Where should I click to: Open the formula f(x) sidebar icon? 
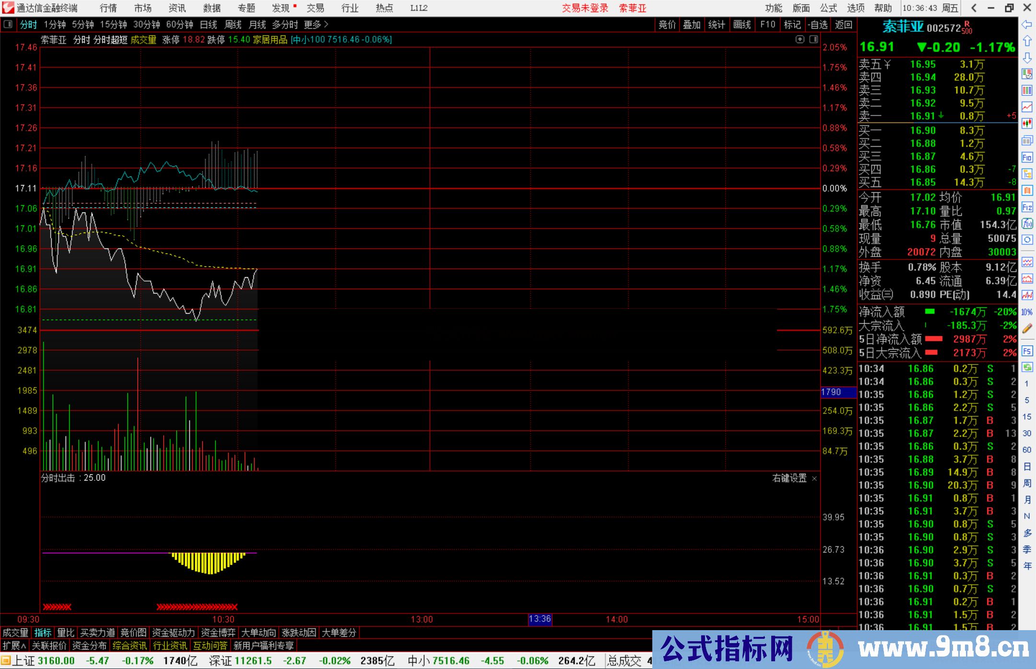[x=1027, y=223]
